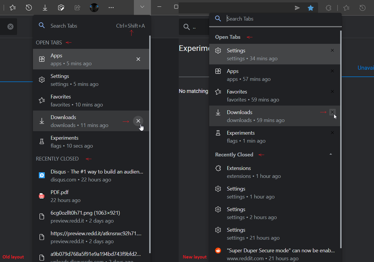Click the Extensions puzzle icon near the address bar
This screenshot has height=262, width=374.
[x=328, y=7]
